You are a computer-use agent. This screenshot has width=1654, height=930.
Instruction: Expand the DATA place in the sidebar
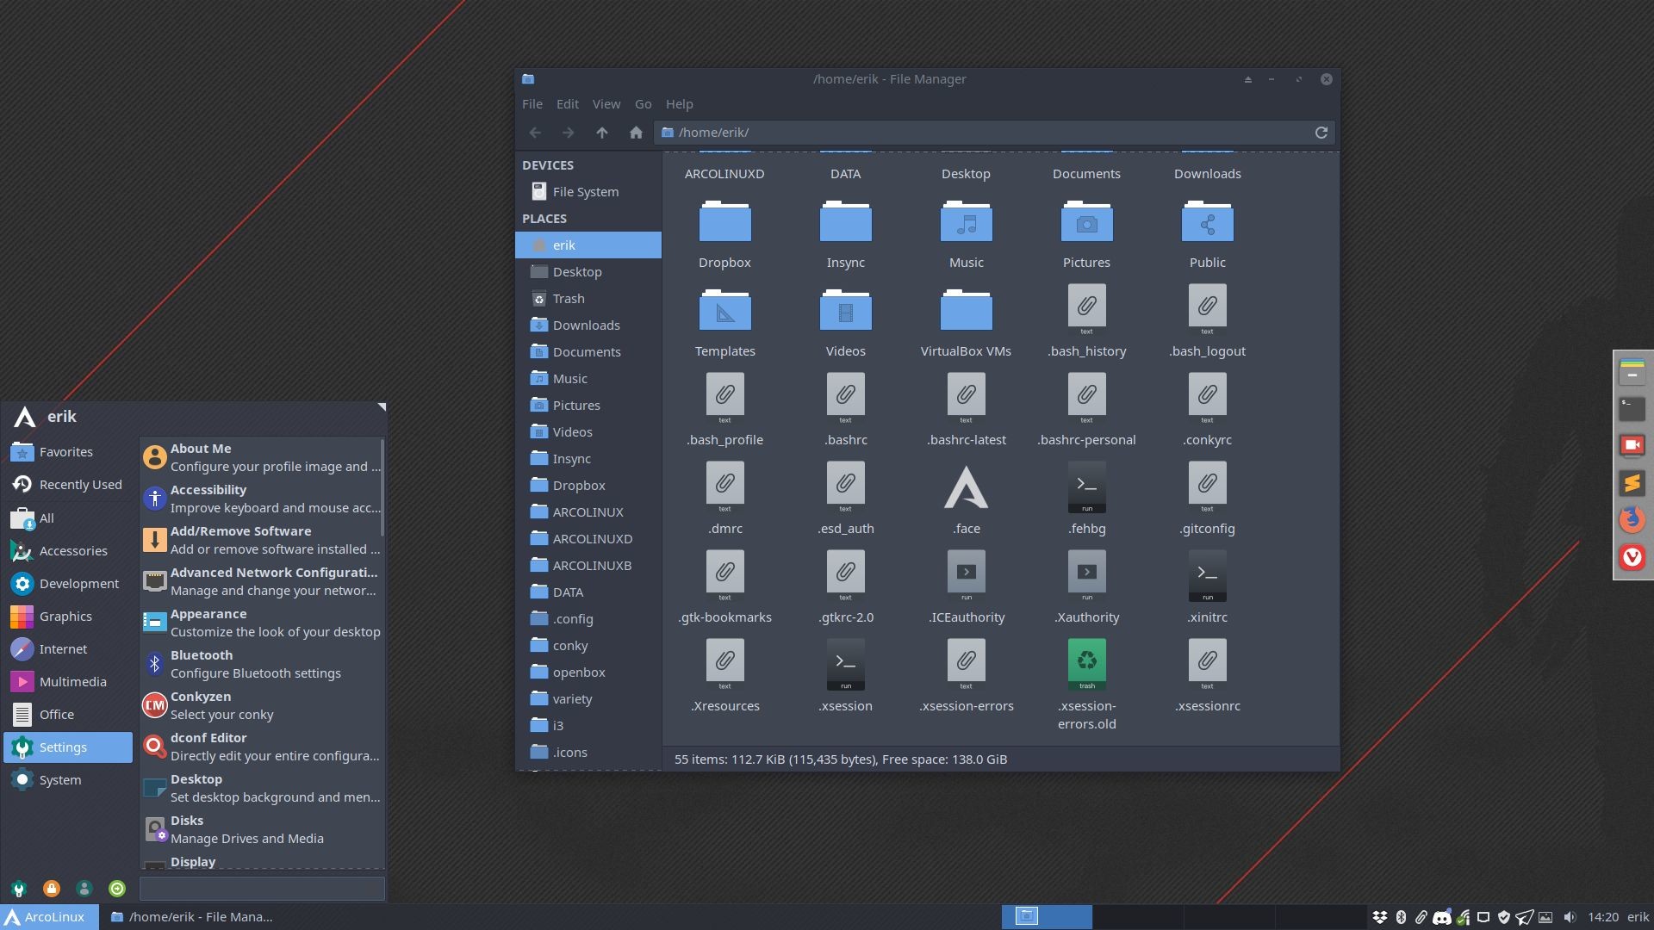[568, 592]
